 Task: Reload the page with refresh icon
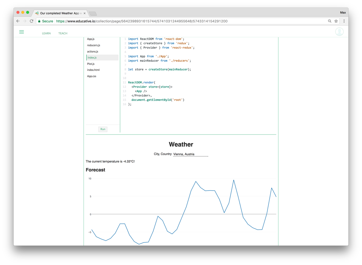coord(31,21)
